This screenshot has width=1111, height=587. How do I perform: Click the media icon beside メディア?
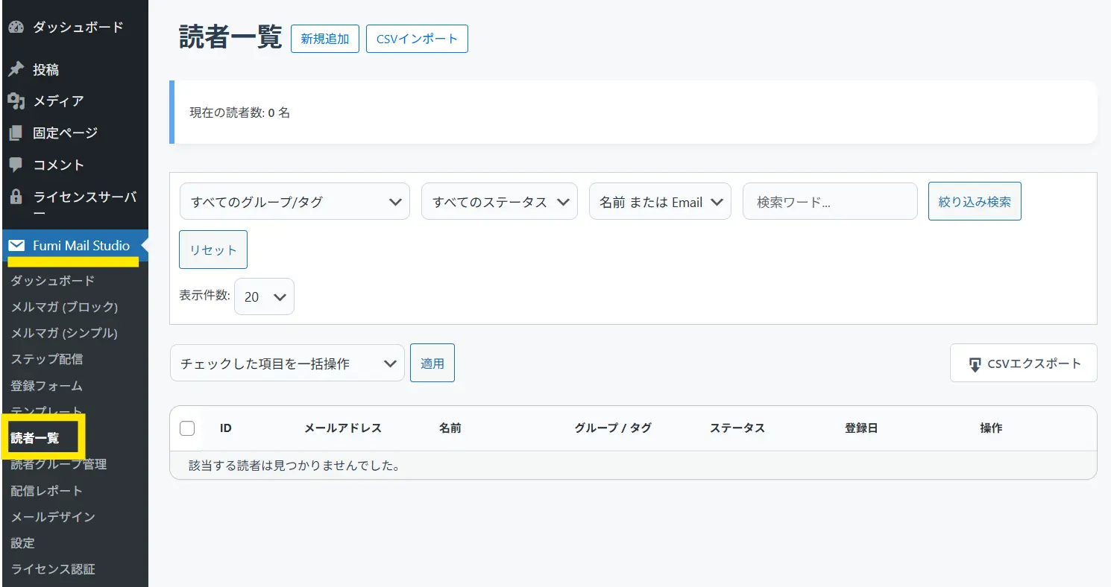click(x=16, y=101)
